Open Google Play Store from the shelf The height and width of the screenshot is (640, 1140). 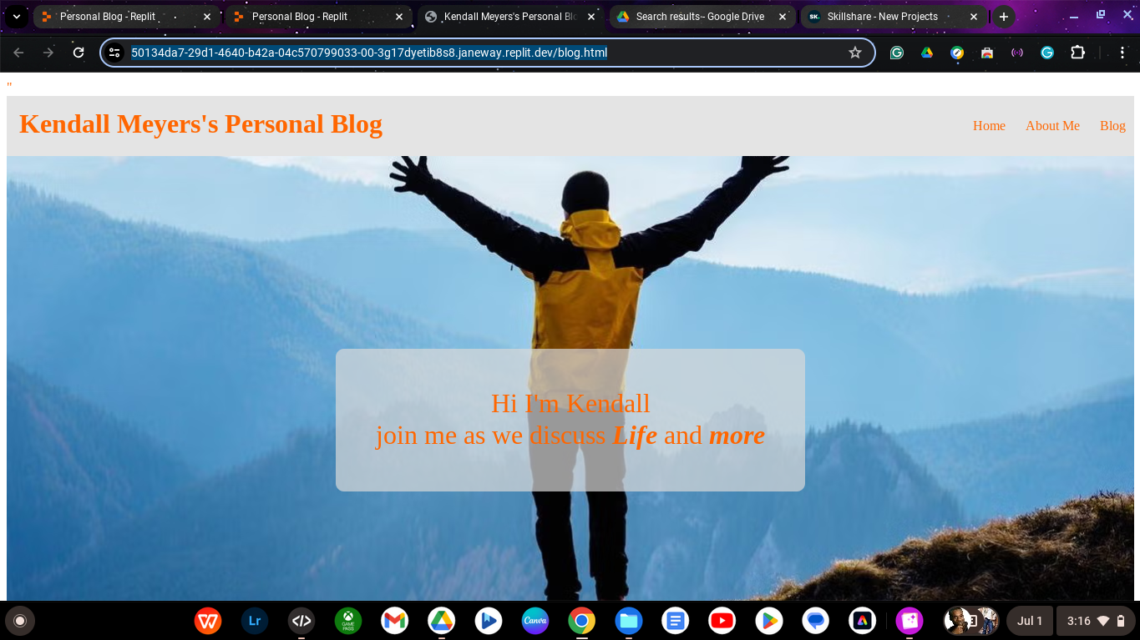[x=769, y=621]
